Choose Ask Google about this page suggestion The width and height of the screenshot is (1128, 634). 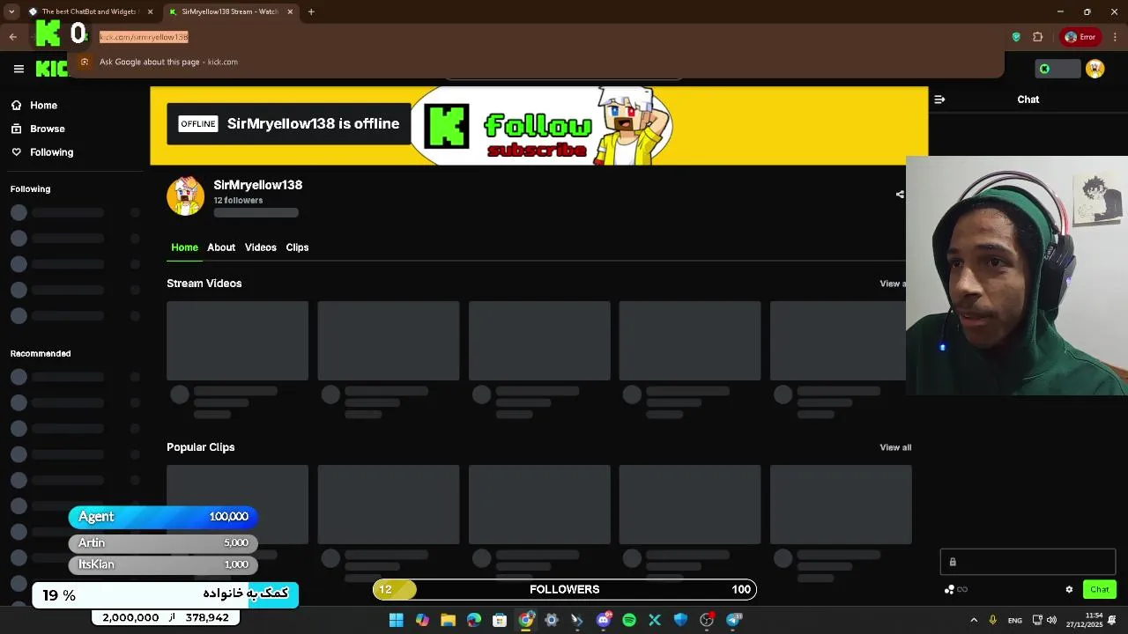coord(167,62)
